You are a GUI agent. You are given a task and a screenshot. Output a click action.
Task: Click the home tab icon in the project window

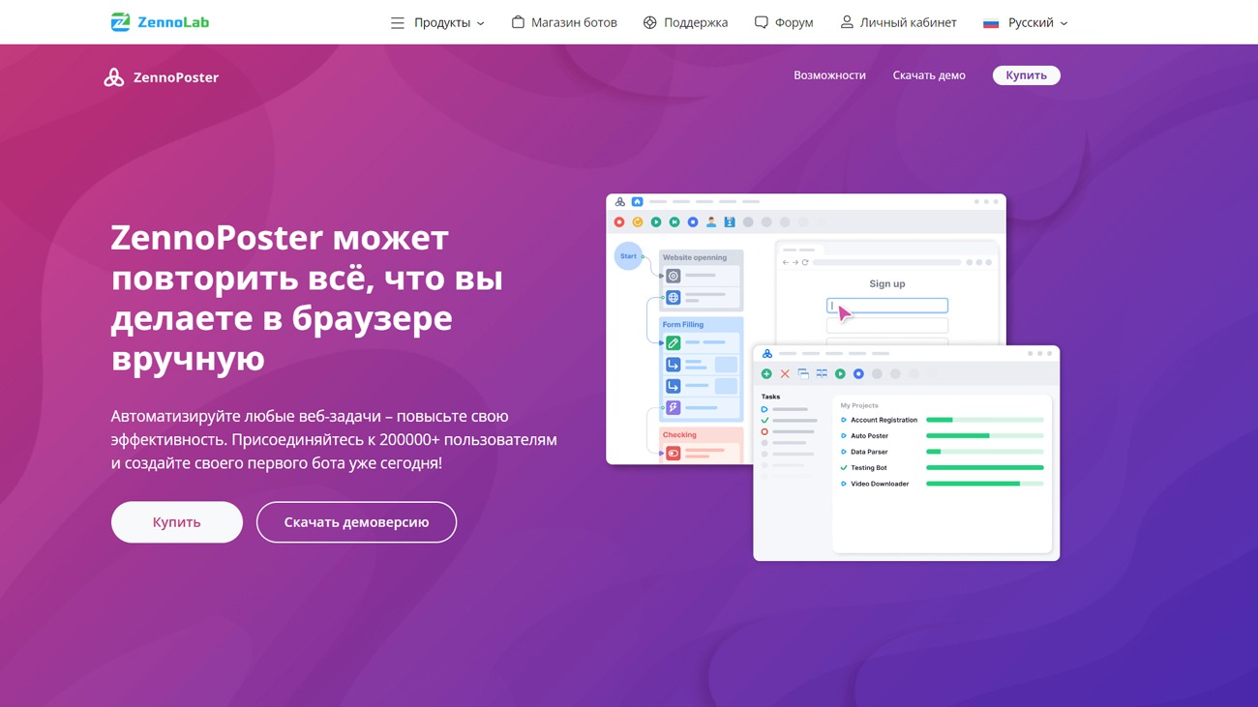(x=637, y=201)
